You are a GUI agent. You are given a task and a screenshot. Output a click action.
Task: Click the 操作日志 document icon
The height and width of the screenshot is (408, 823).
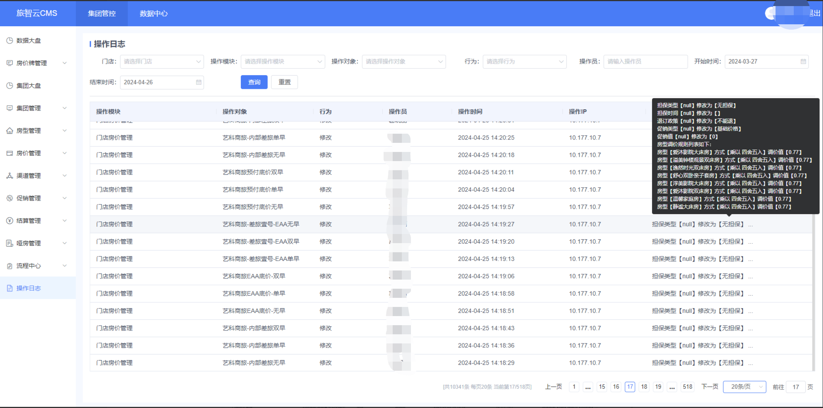coord(9,288)
